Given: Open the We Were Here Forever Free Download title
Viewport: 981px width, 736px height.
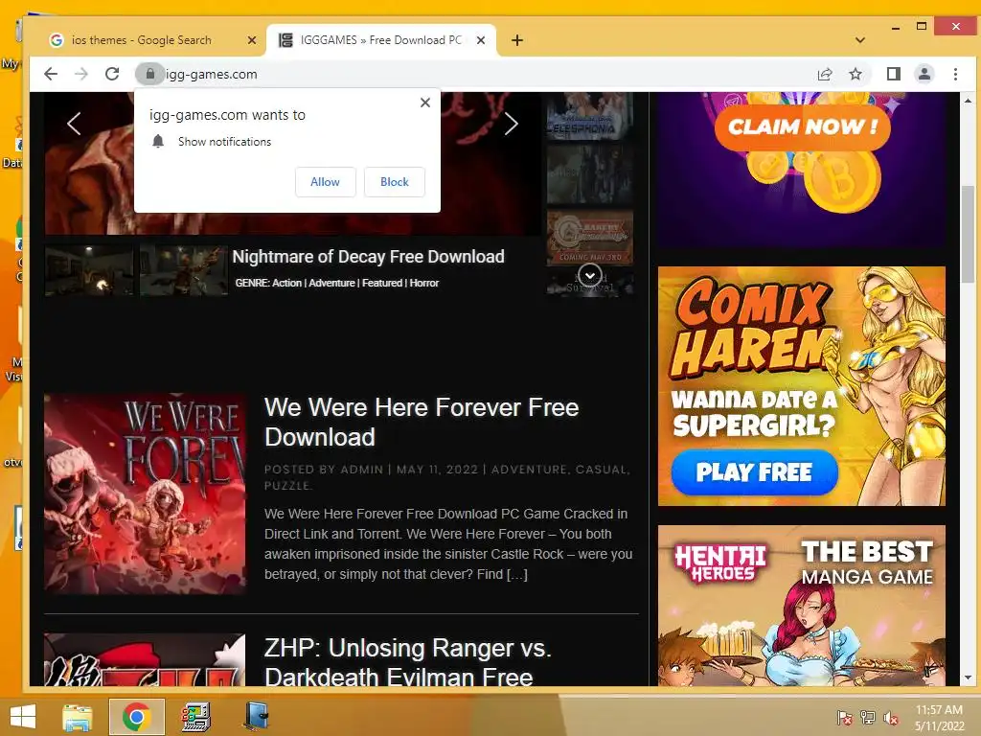Looking at the screenshot, I should pos(422,423).
